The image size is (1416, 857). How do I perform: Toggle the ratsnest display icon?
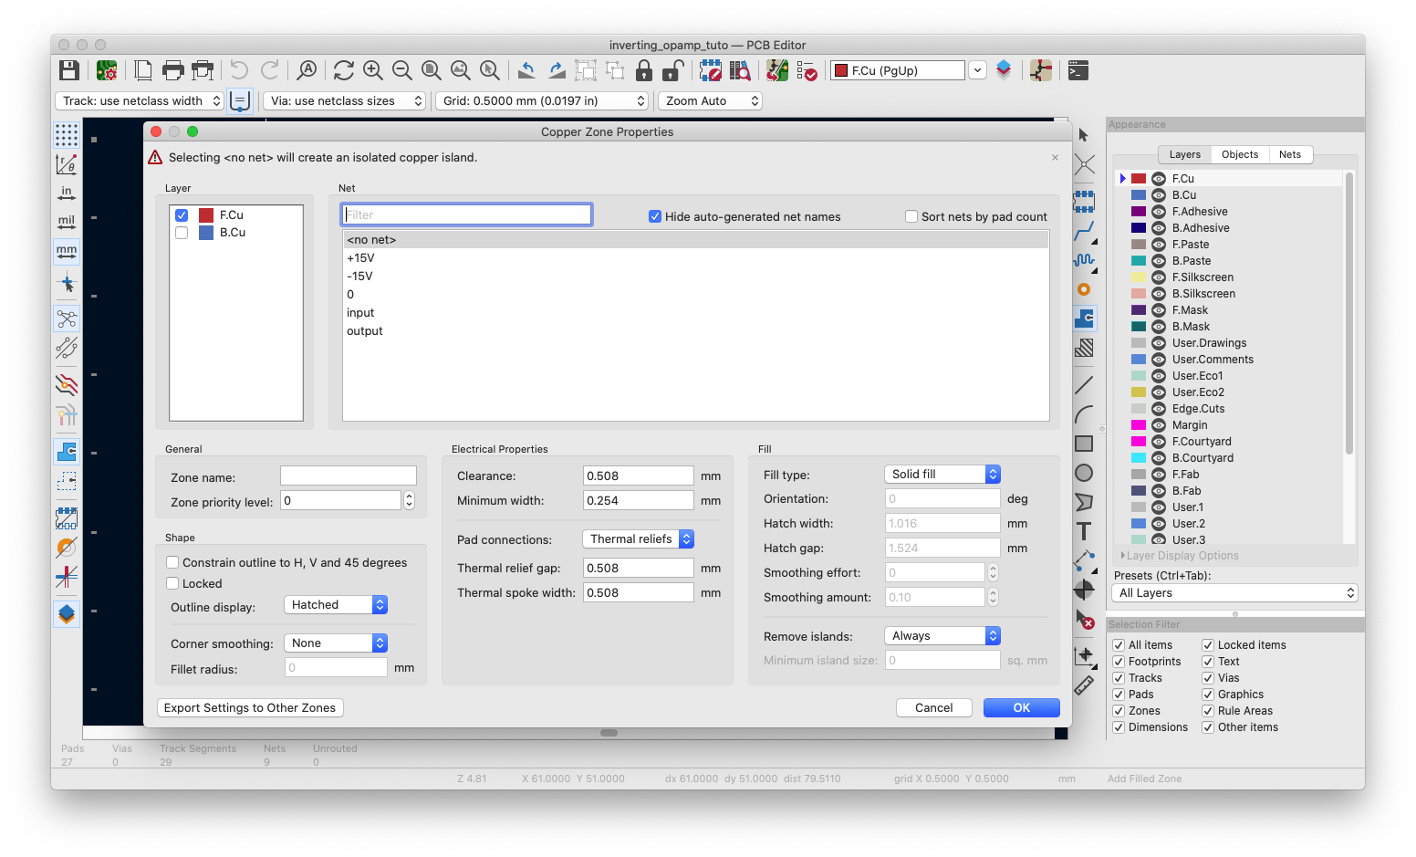(x=67, y=319)
